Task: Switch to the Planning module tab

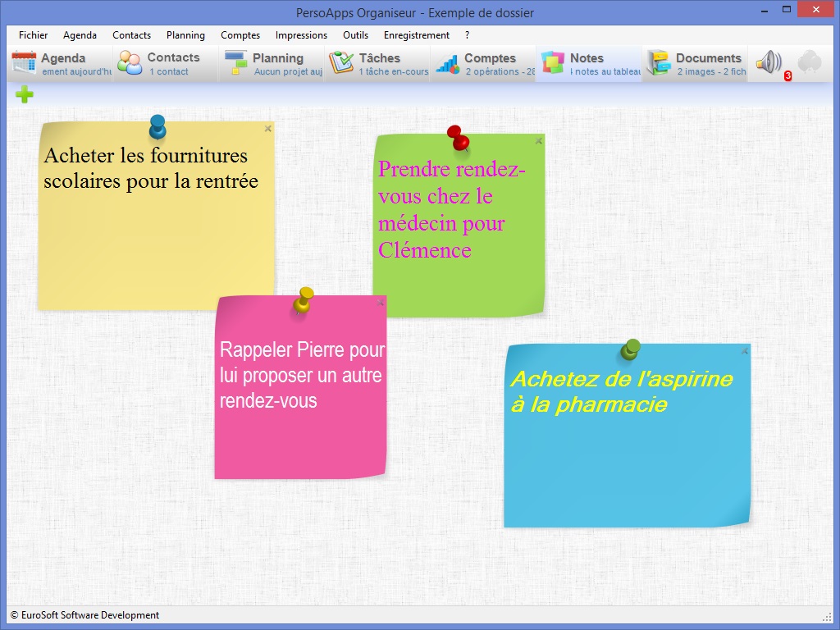Action: [x=272, y=64]
